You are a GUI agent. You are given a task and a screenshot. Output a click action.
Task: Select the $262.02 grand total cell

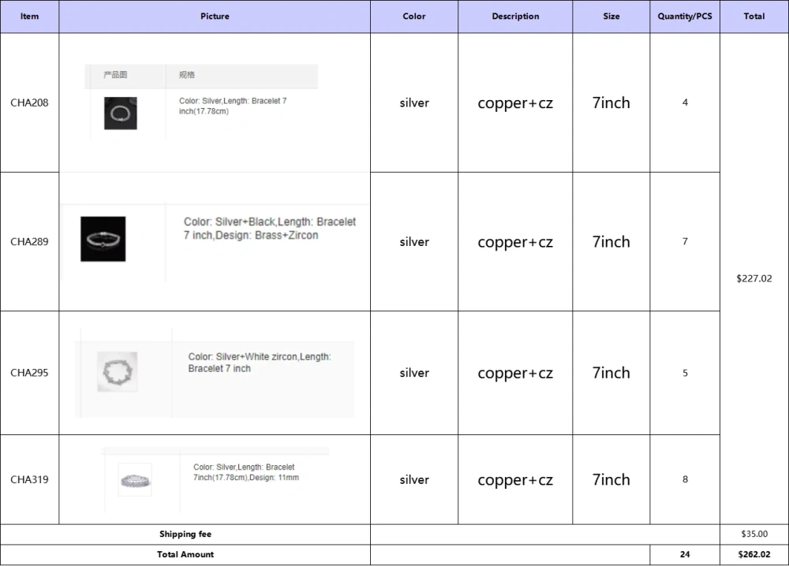click(753, 555)
